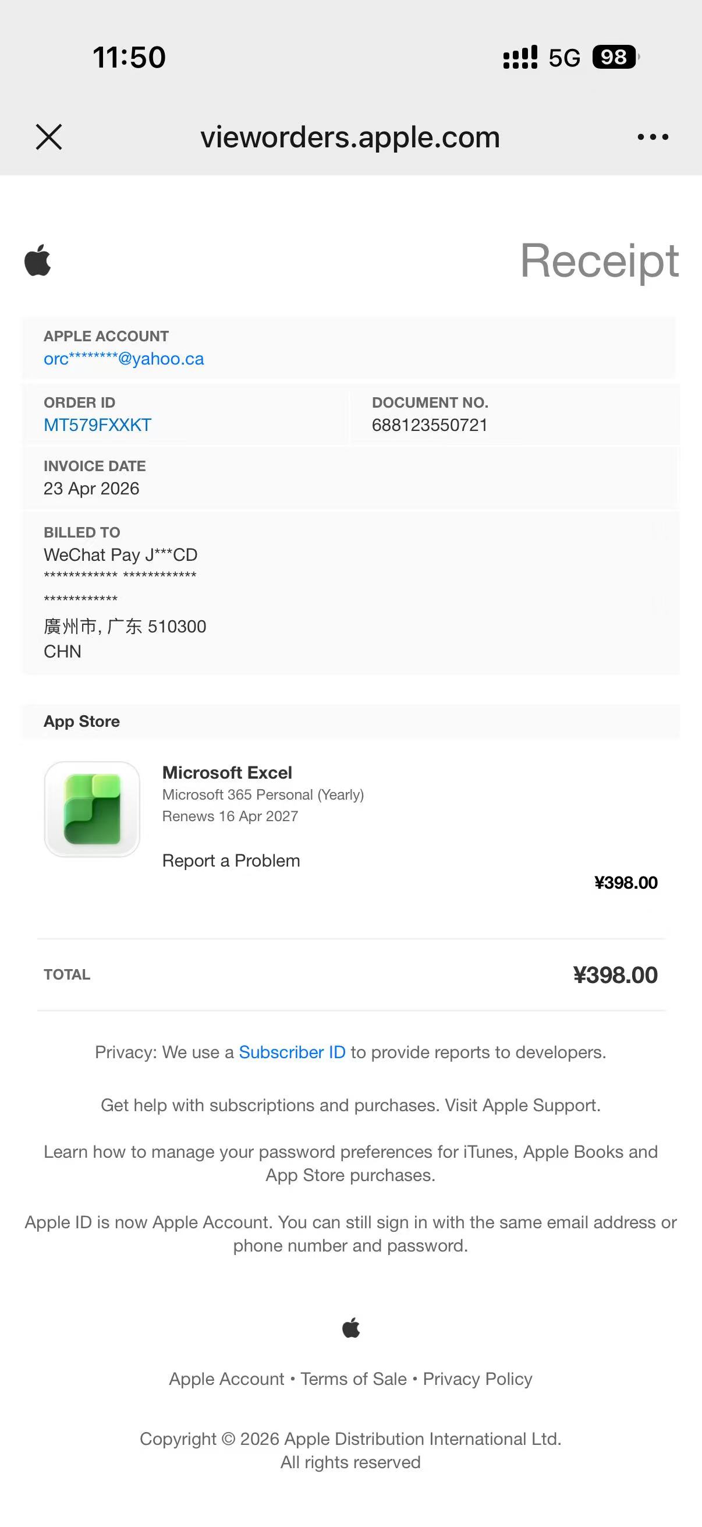Close the in-app browser with the X icon
Viewport: 702px width, 1527px height.
[x=48, y=137]
